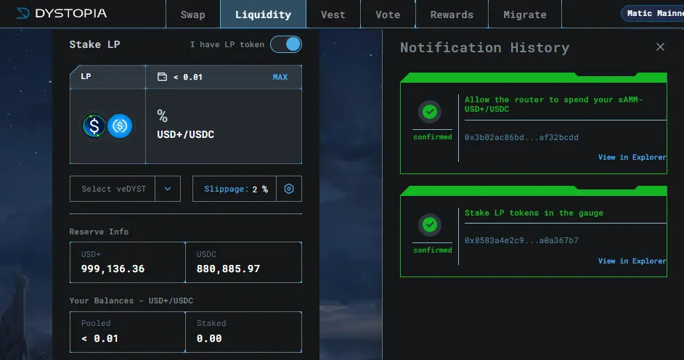Screen dimensions: 684x360
Task: Open the Matic Mainnet network selector
Action: [x=653, y=14]
